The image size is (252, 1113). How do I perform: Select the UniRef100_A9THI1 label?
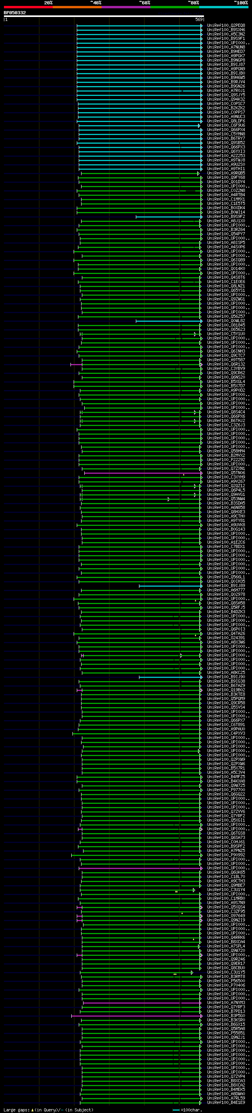(226, 169)
